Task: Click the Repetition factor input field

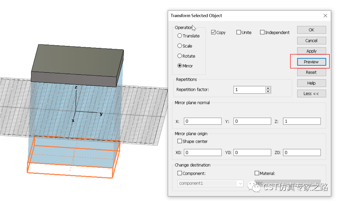Action: click(x=249, y=89)
